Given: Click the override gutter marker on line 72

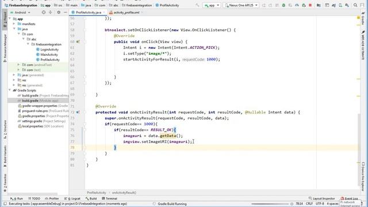Looking at the screenshot, I should point(78,112).
